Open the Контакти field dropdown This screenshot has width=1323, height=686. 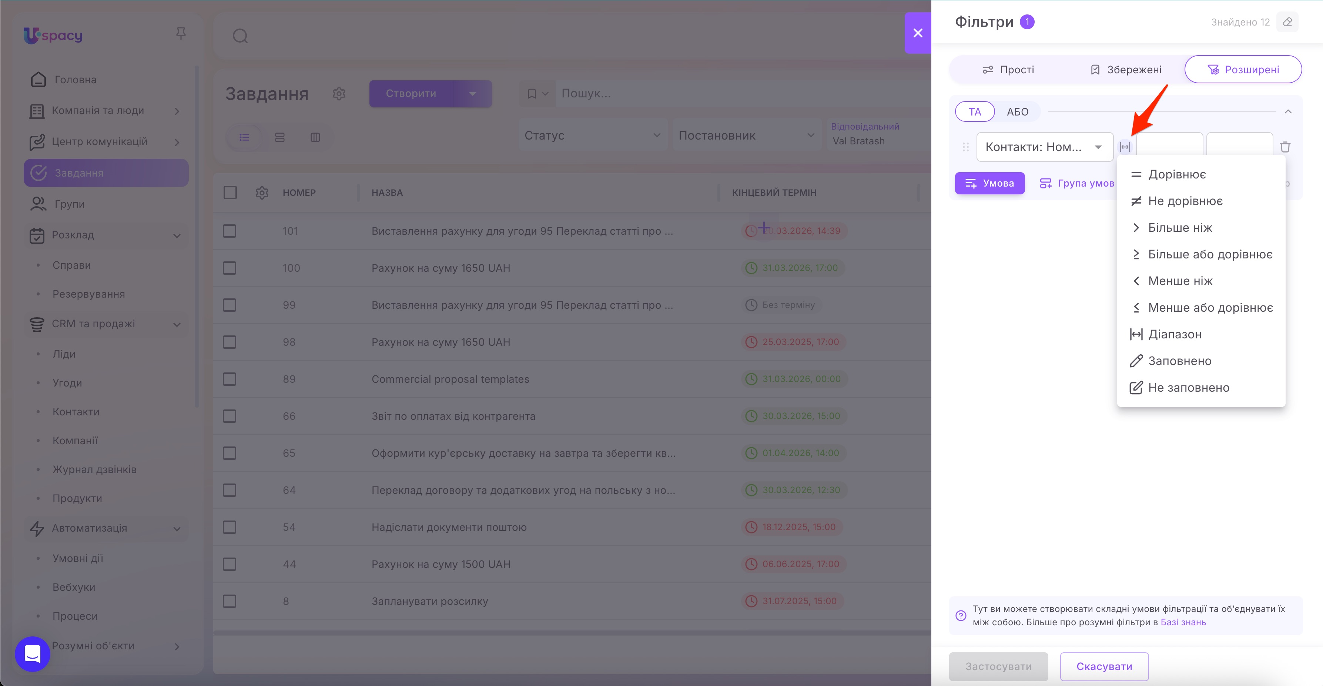[x=1044, y=147]
